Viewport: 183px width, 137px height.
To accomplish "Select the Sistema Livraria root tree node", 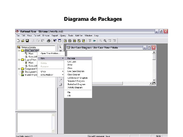I will coord(28,47).
